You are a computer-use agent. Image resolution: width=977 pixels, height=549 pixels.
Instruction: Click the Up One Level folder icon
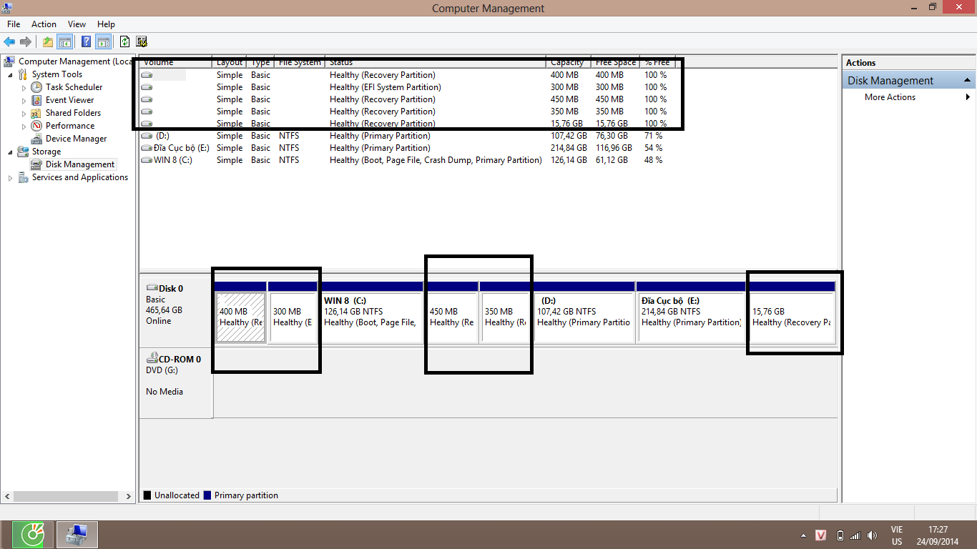click(x=48, y=41)
